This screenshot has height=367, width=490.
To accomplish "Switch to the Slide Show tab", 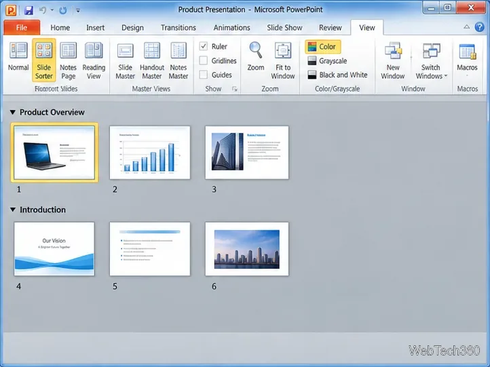I will pos(284,28).
